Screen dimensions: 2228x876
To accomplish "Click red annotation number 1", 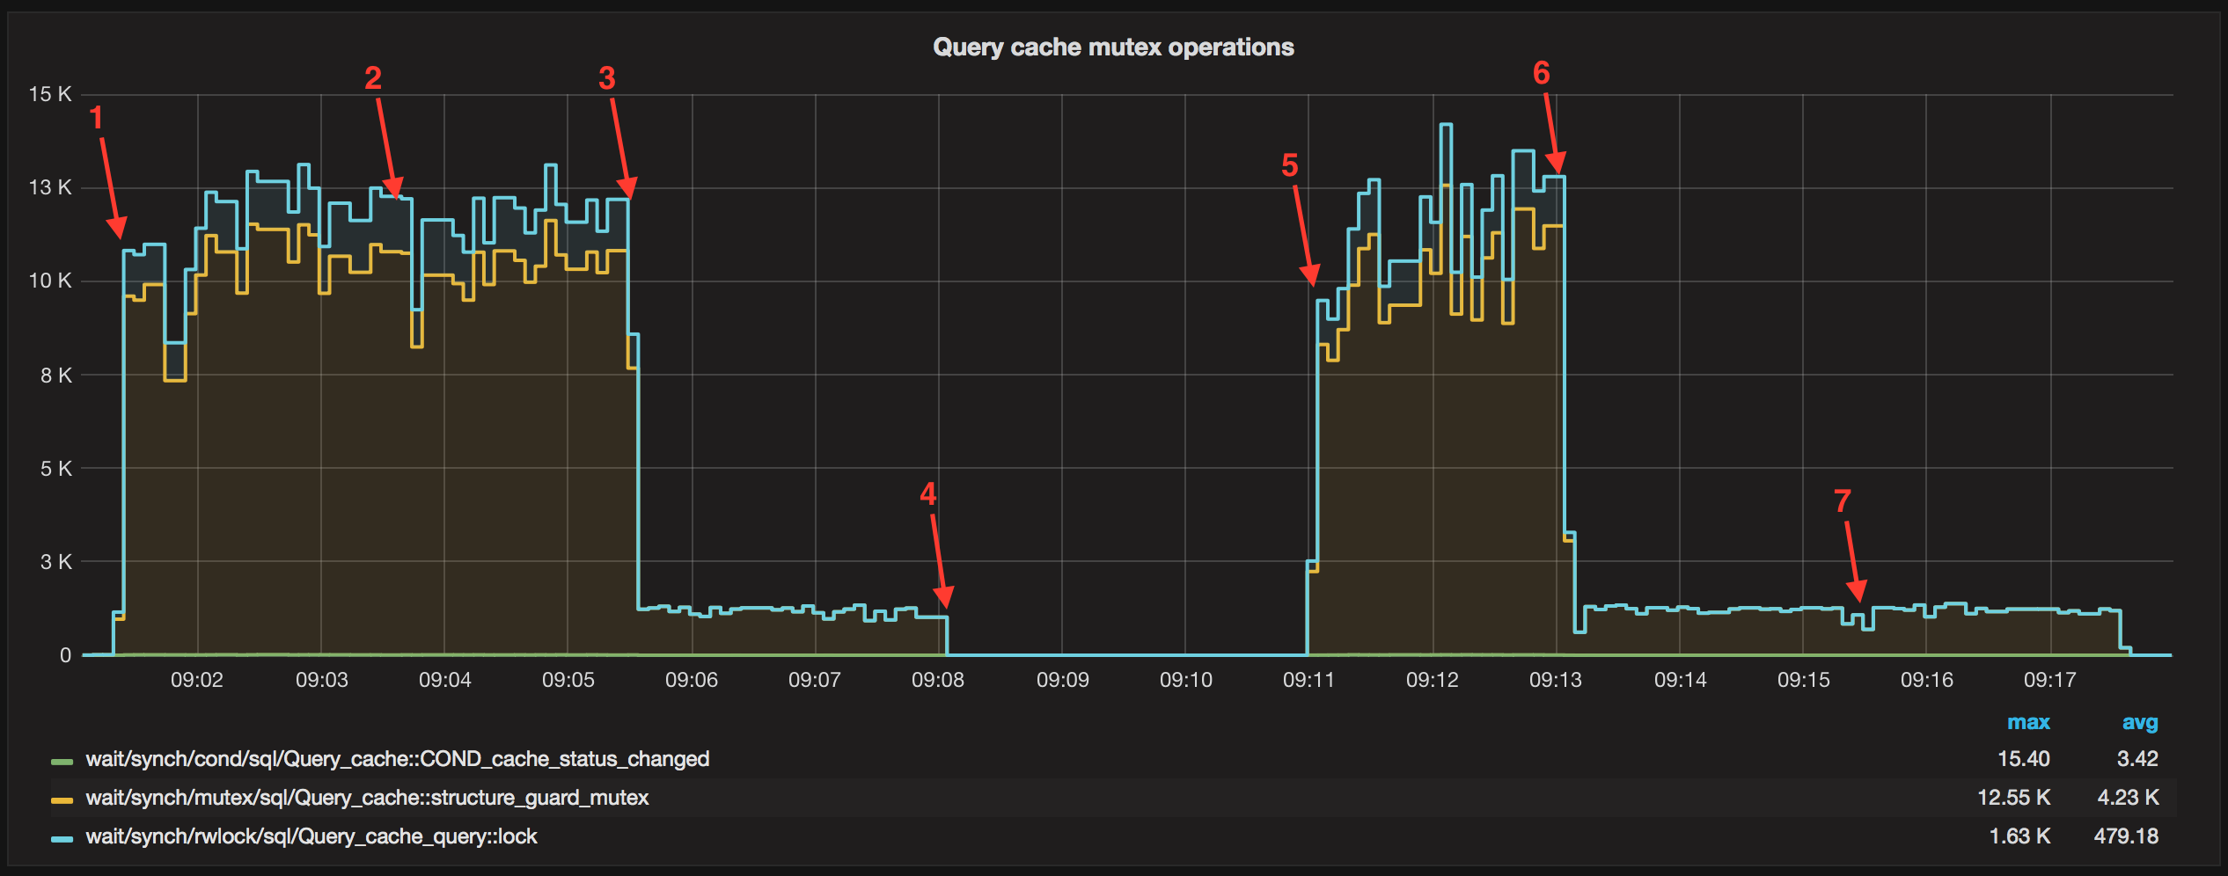I will tap(97, 118).
